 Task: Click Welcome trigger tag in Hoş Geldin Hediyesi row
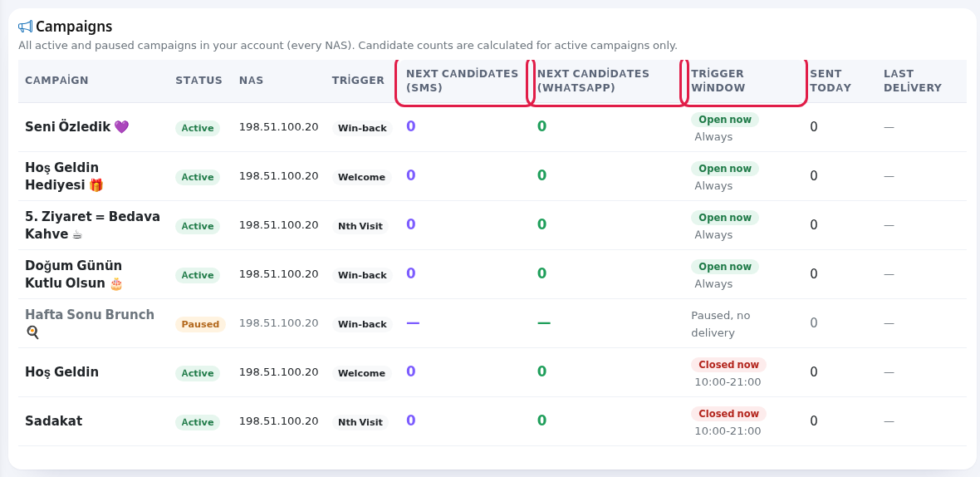tap(361, 177)
